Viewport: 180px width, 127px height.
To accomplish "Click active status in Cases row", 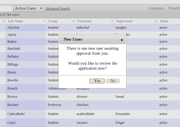I will click(x=163, y=123).
